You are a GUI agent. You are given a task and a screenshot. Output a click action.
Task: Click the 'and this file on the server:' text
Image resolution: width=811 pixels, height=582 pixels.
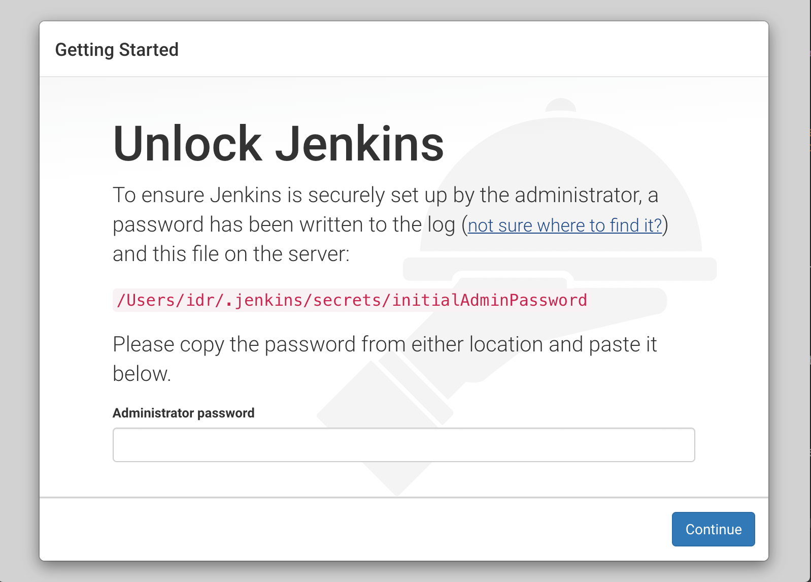click(x=231, y=254)
